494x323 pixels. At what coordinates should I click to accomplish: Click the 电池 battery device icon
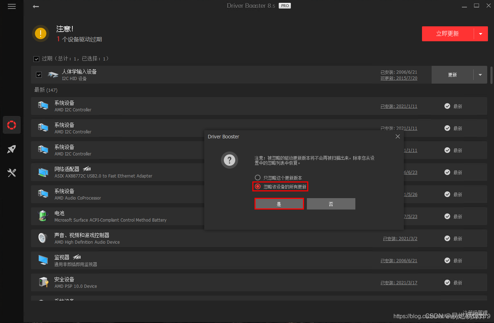pyautogui.click(x=43, y=216)
